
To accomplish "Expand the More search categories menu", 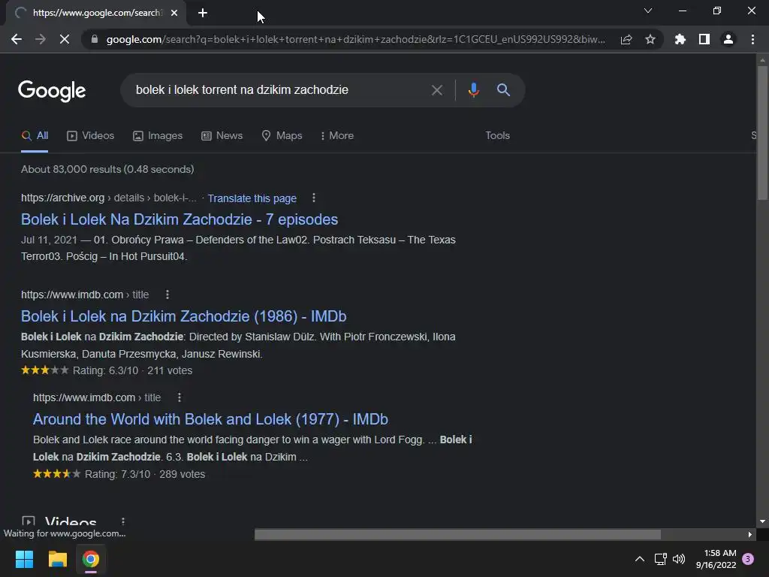I will (x=337, y=136).
